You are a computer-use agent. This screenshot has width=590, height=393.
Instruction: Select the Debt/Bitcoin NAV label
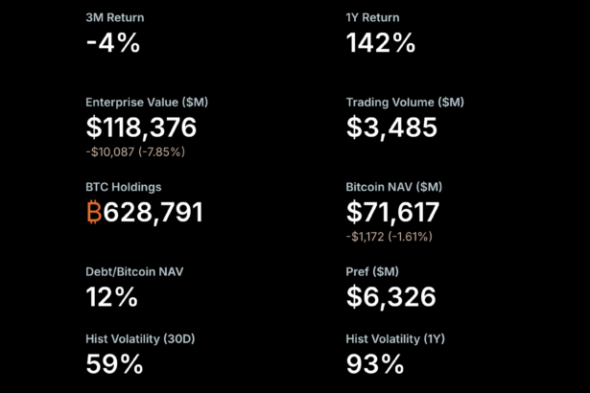coord(134,271)
